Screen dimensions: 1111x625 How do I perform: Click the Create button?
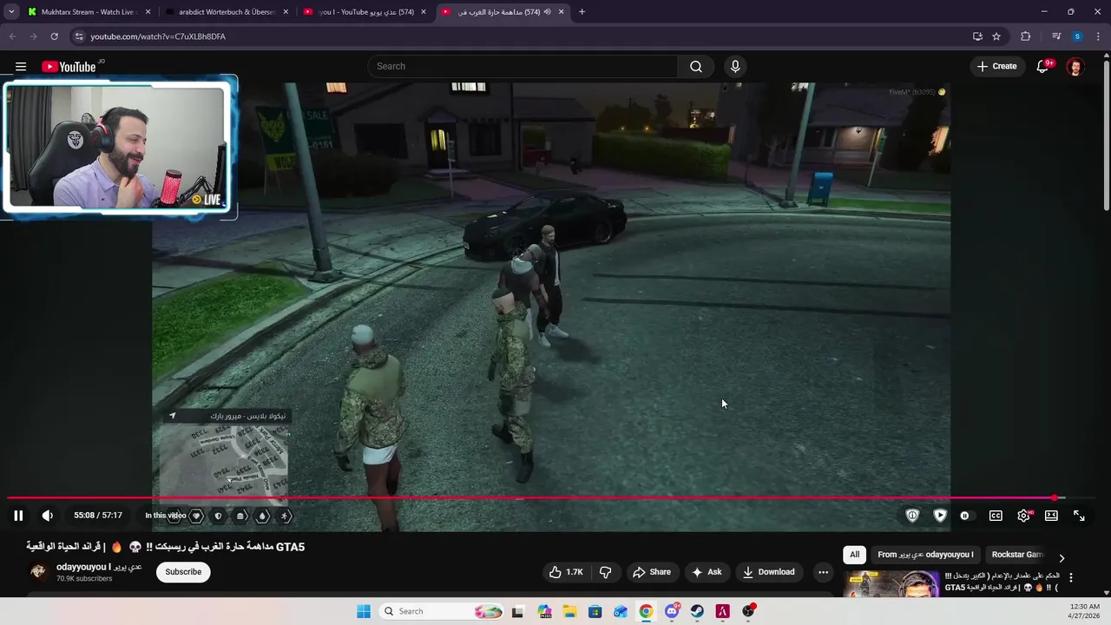click(996, 67)
